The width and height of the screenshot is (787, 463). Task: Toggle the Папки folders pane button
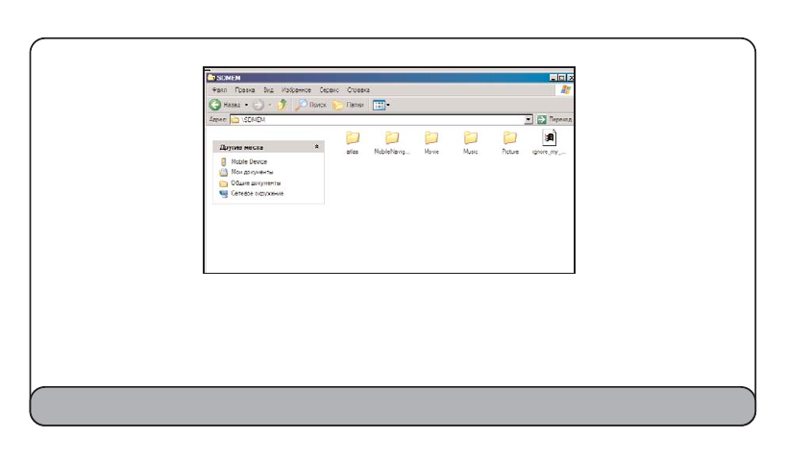348,105
